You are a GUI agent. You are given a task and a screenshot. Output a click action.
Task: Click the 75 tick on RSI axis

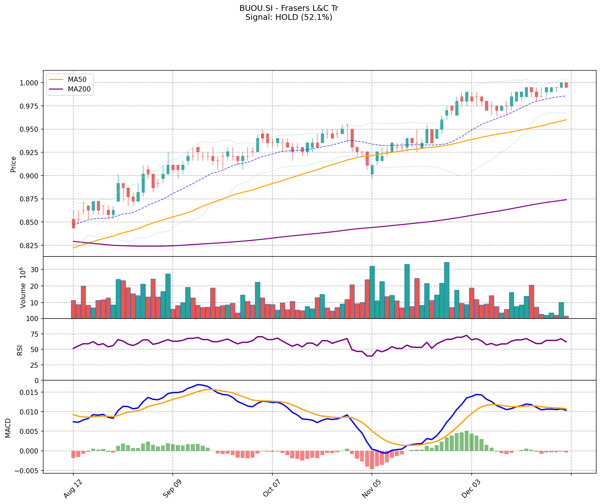[x=34, y=334]
